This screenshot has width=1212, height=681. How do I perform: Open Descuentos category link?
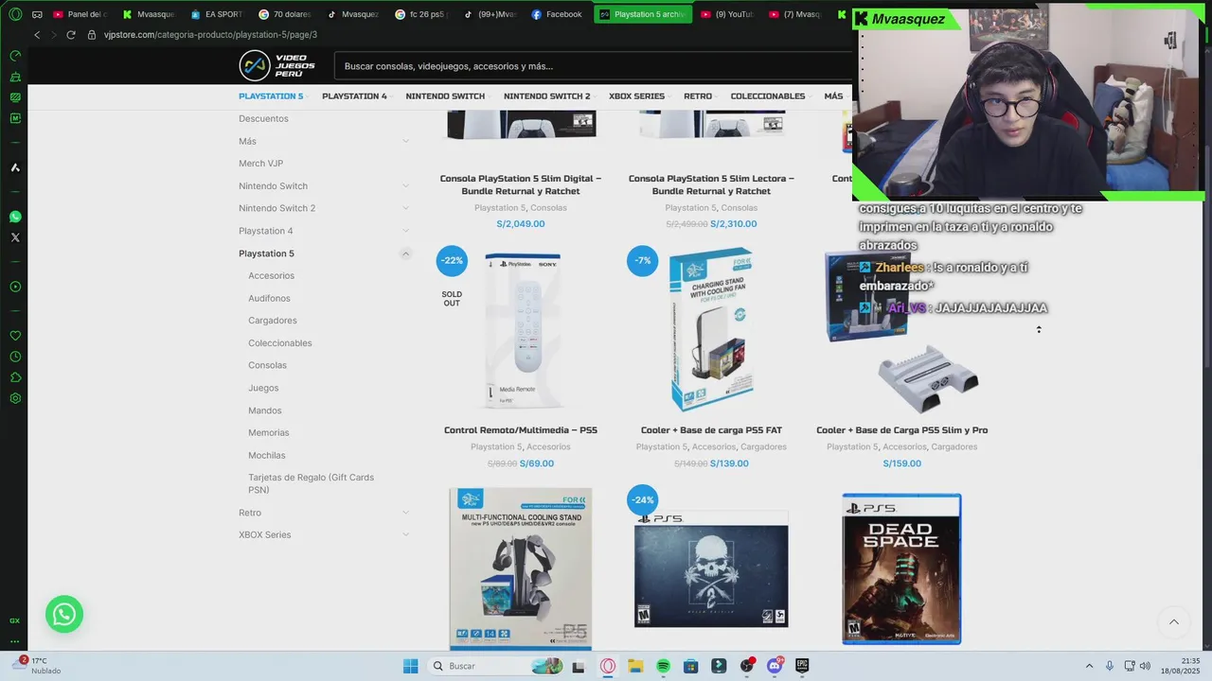click(x=263, y=118)
